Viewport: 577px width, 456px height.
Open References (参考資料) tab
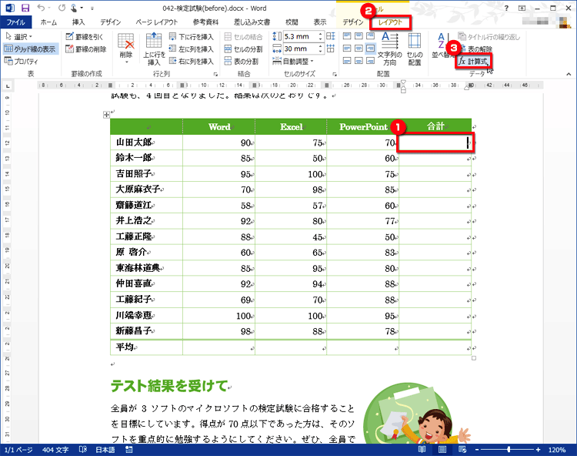205,22
